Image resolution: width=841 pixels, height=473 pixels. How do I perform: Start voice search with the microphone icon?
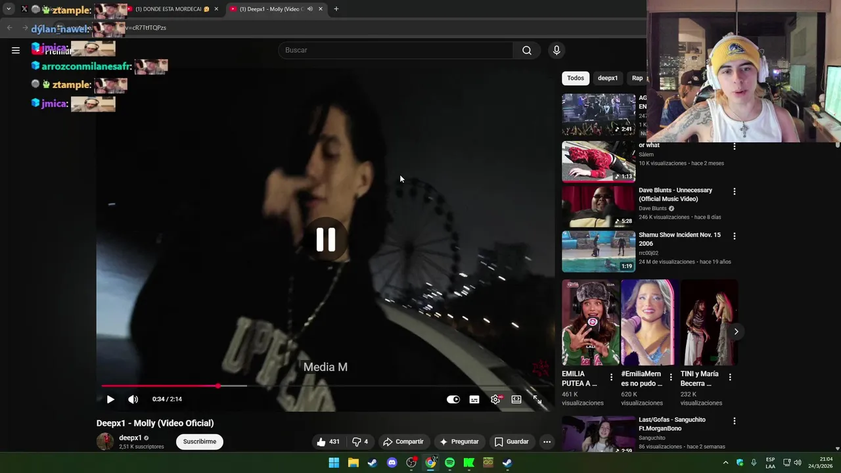click(557, 50)
